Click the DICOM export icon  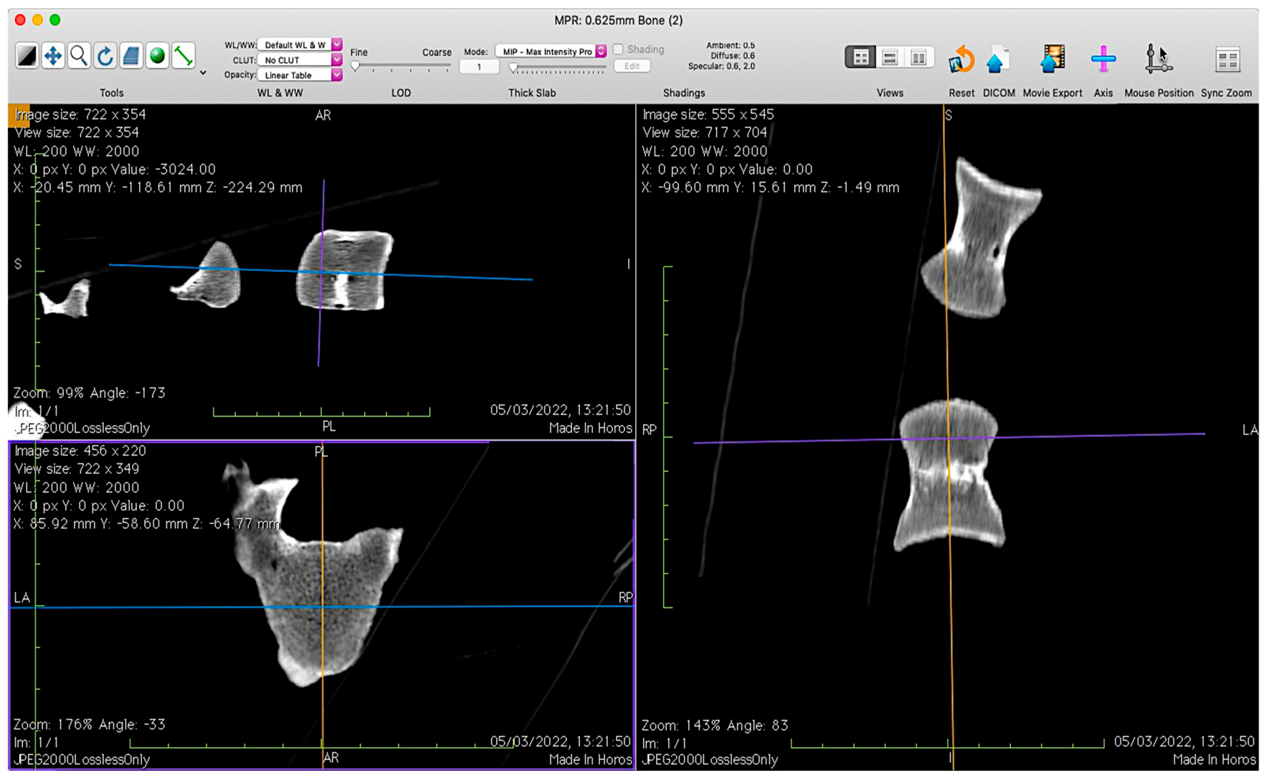(x=998, y=59)
